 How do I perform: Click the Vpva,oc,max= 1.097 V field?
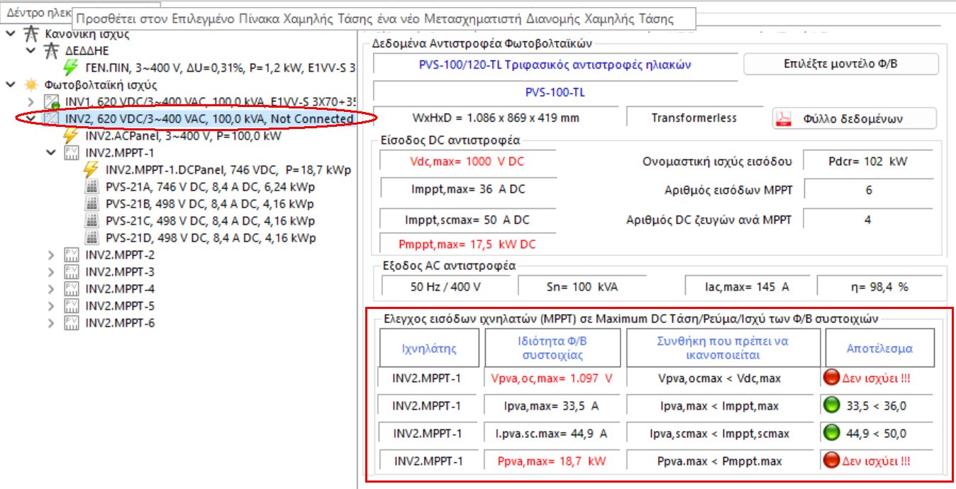click(551, 378)
